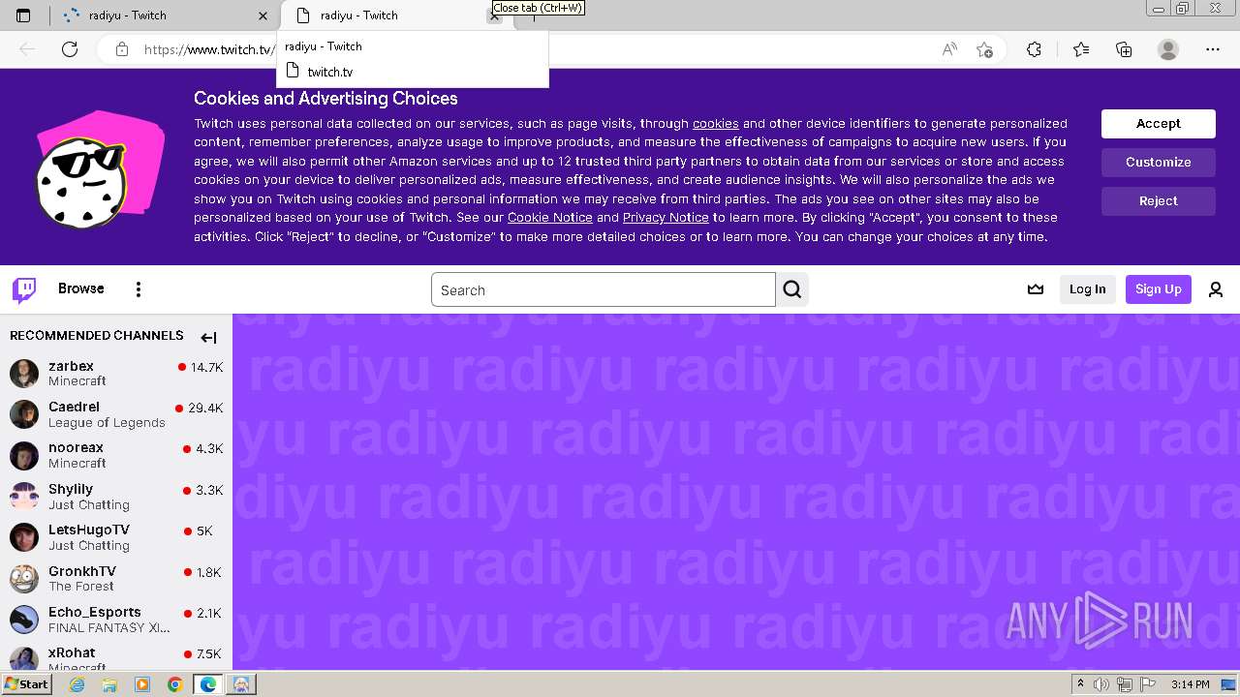Click the system tray volume icon

coord(1101,684)
